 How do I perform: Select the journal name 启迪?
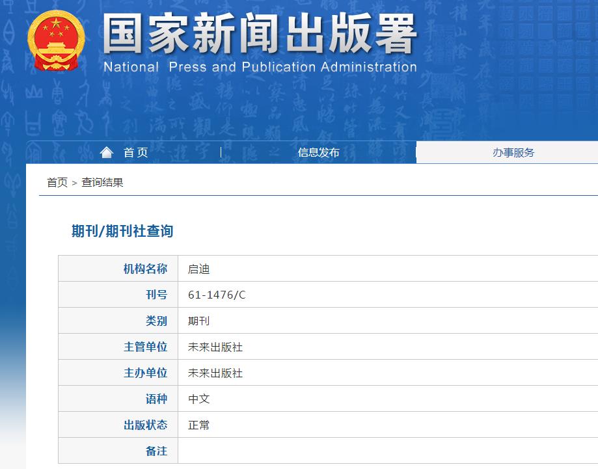(198, 268)
